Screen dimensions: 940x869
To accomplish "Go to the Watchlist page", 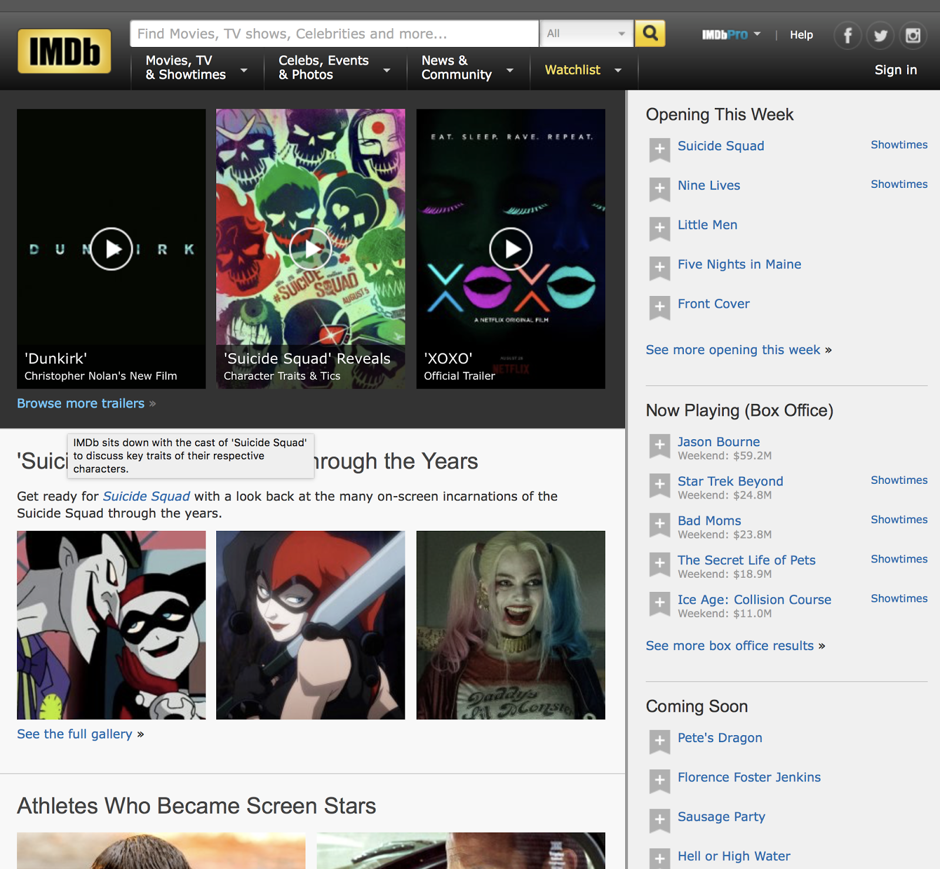I will point(573,70).
